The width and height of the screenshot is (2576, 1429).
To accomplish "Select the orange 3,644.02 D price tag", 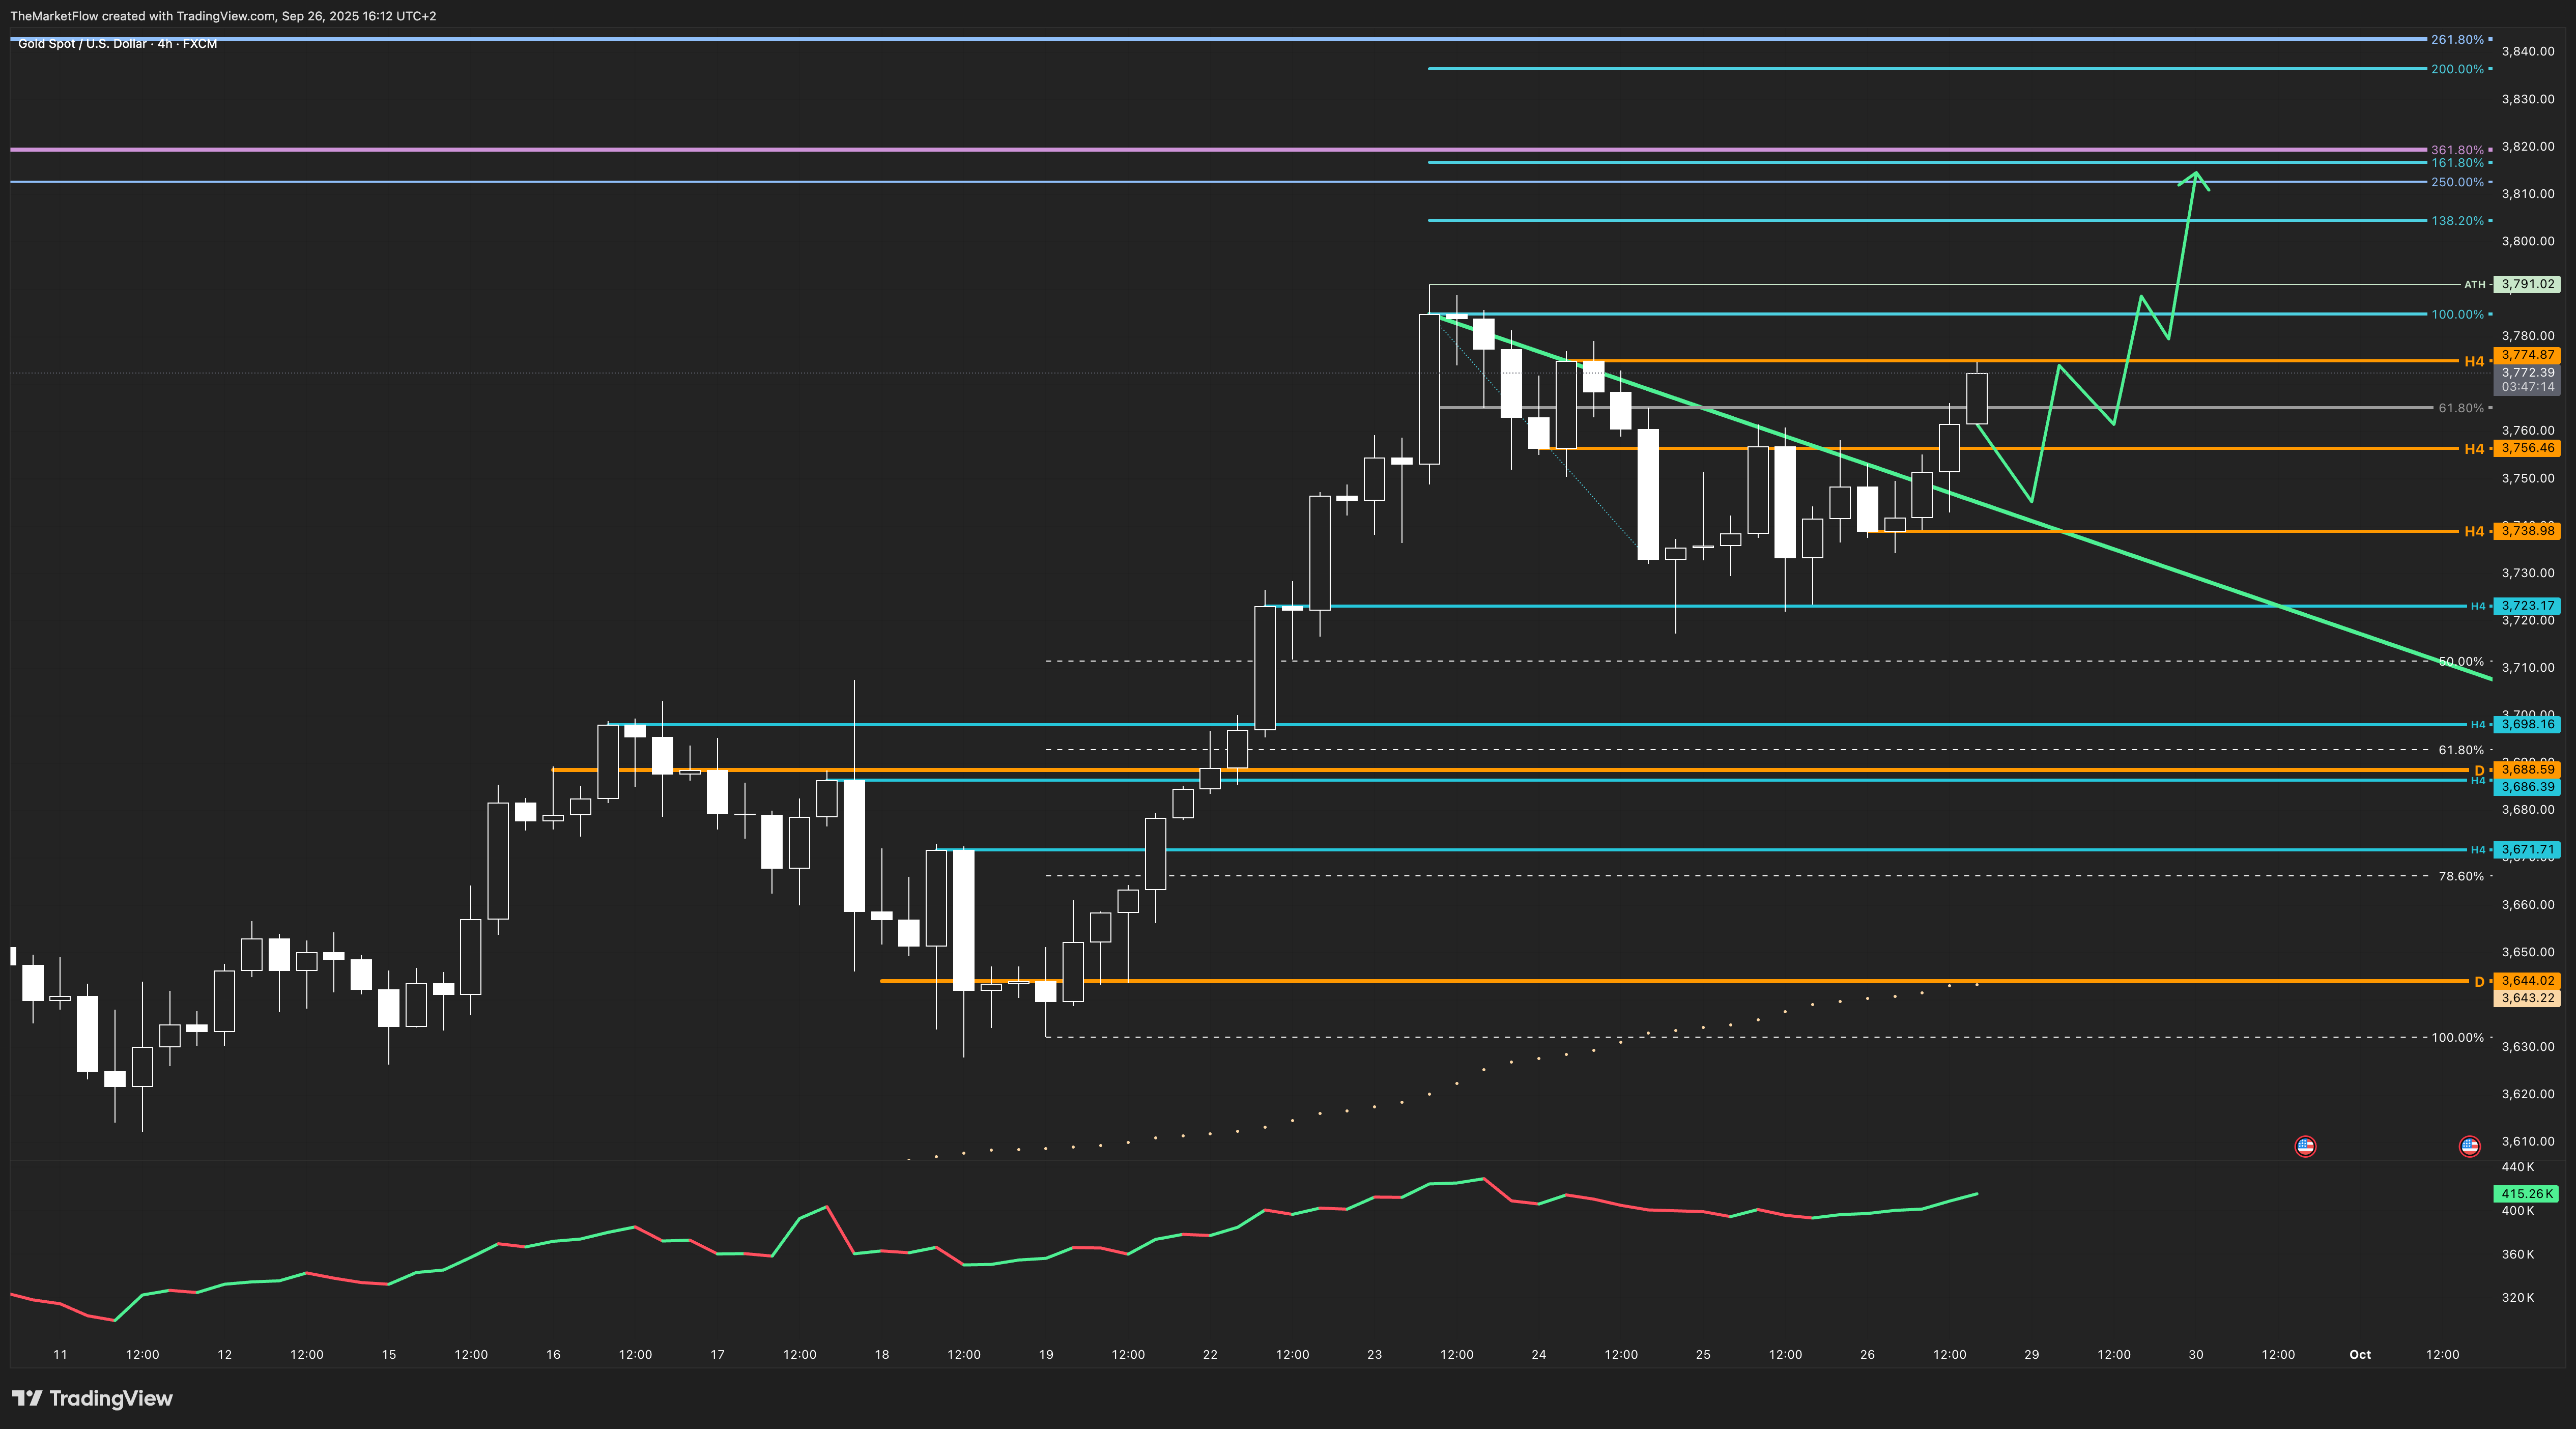I will click(x=2527, y=981).
